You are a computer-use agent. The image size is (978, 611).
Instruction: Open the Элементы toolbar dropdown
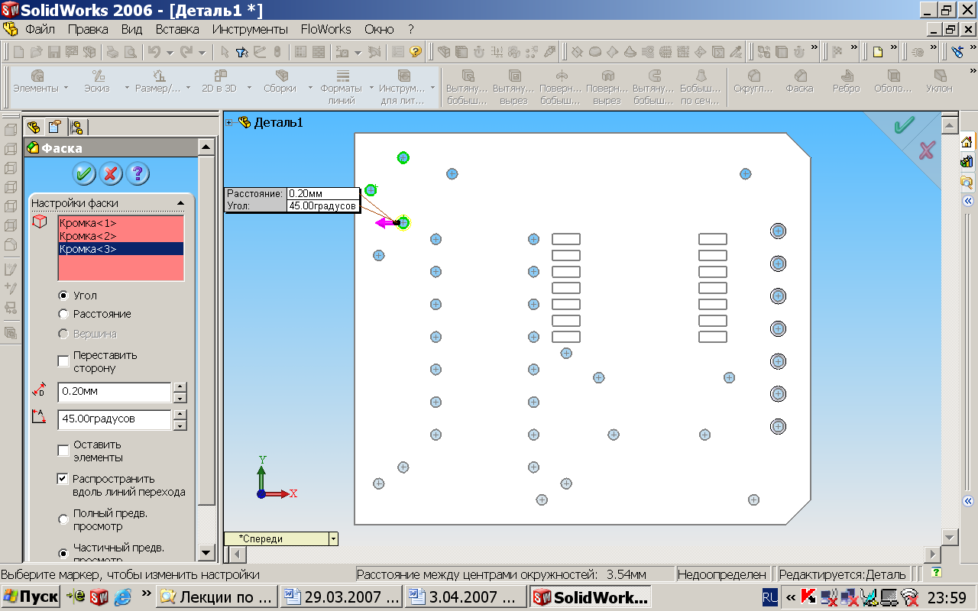[x=66, y=88]
